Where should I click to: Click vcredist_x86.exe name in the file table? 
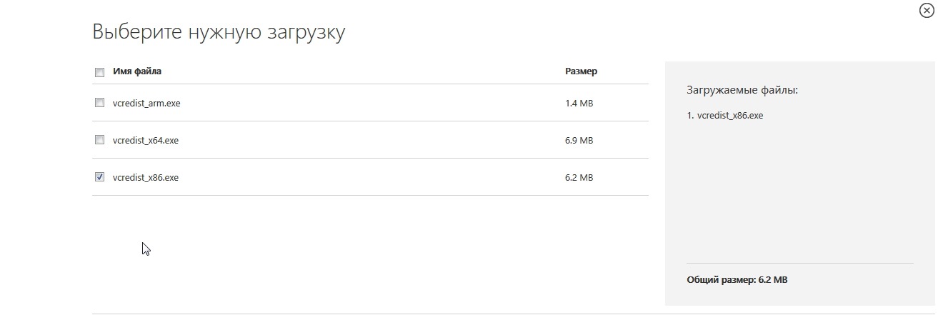coord(146,177)
